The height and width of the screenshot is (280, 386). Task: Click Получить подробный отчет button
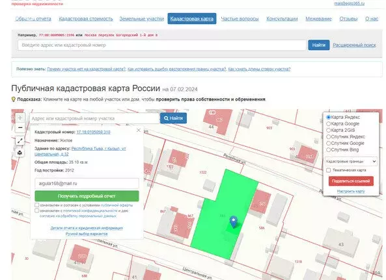(87, 196)
